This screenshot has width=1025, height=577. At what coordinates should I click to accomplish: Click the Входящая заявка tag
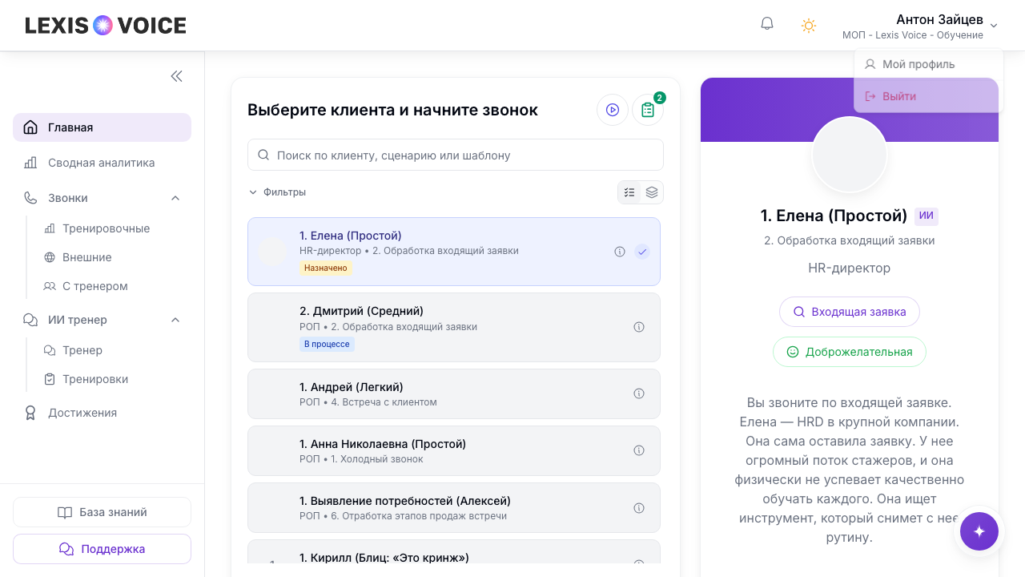(x=850, y=312)
